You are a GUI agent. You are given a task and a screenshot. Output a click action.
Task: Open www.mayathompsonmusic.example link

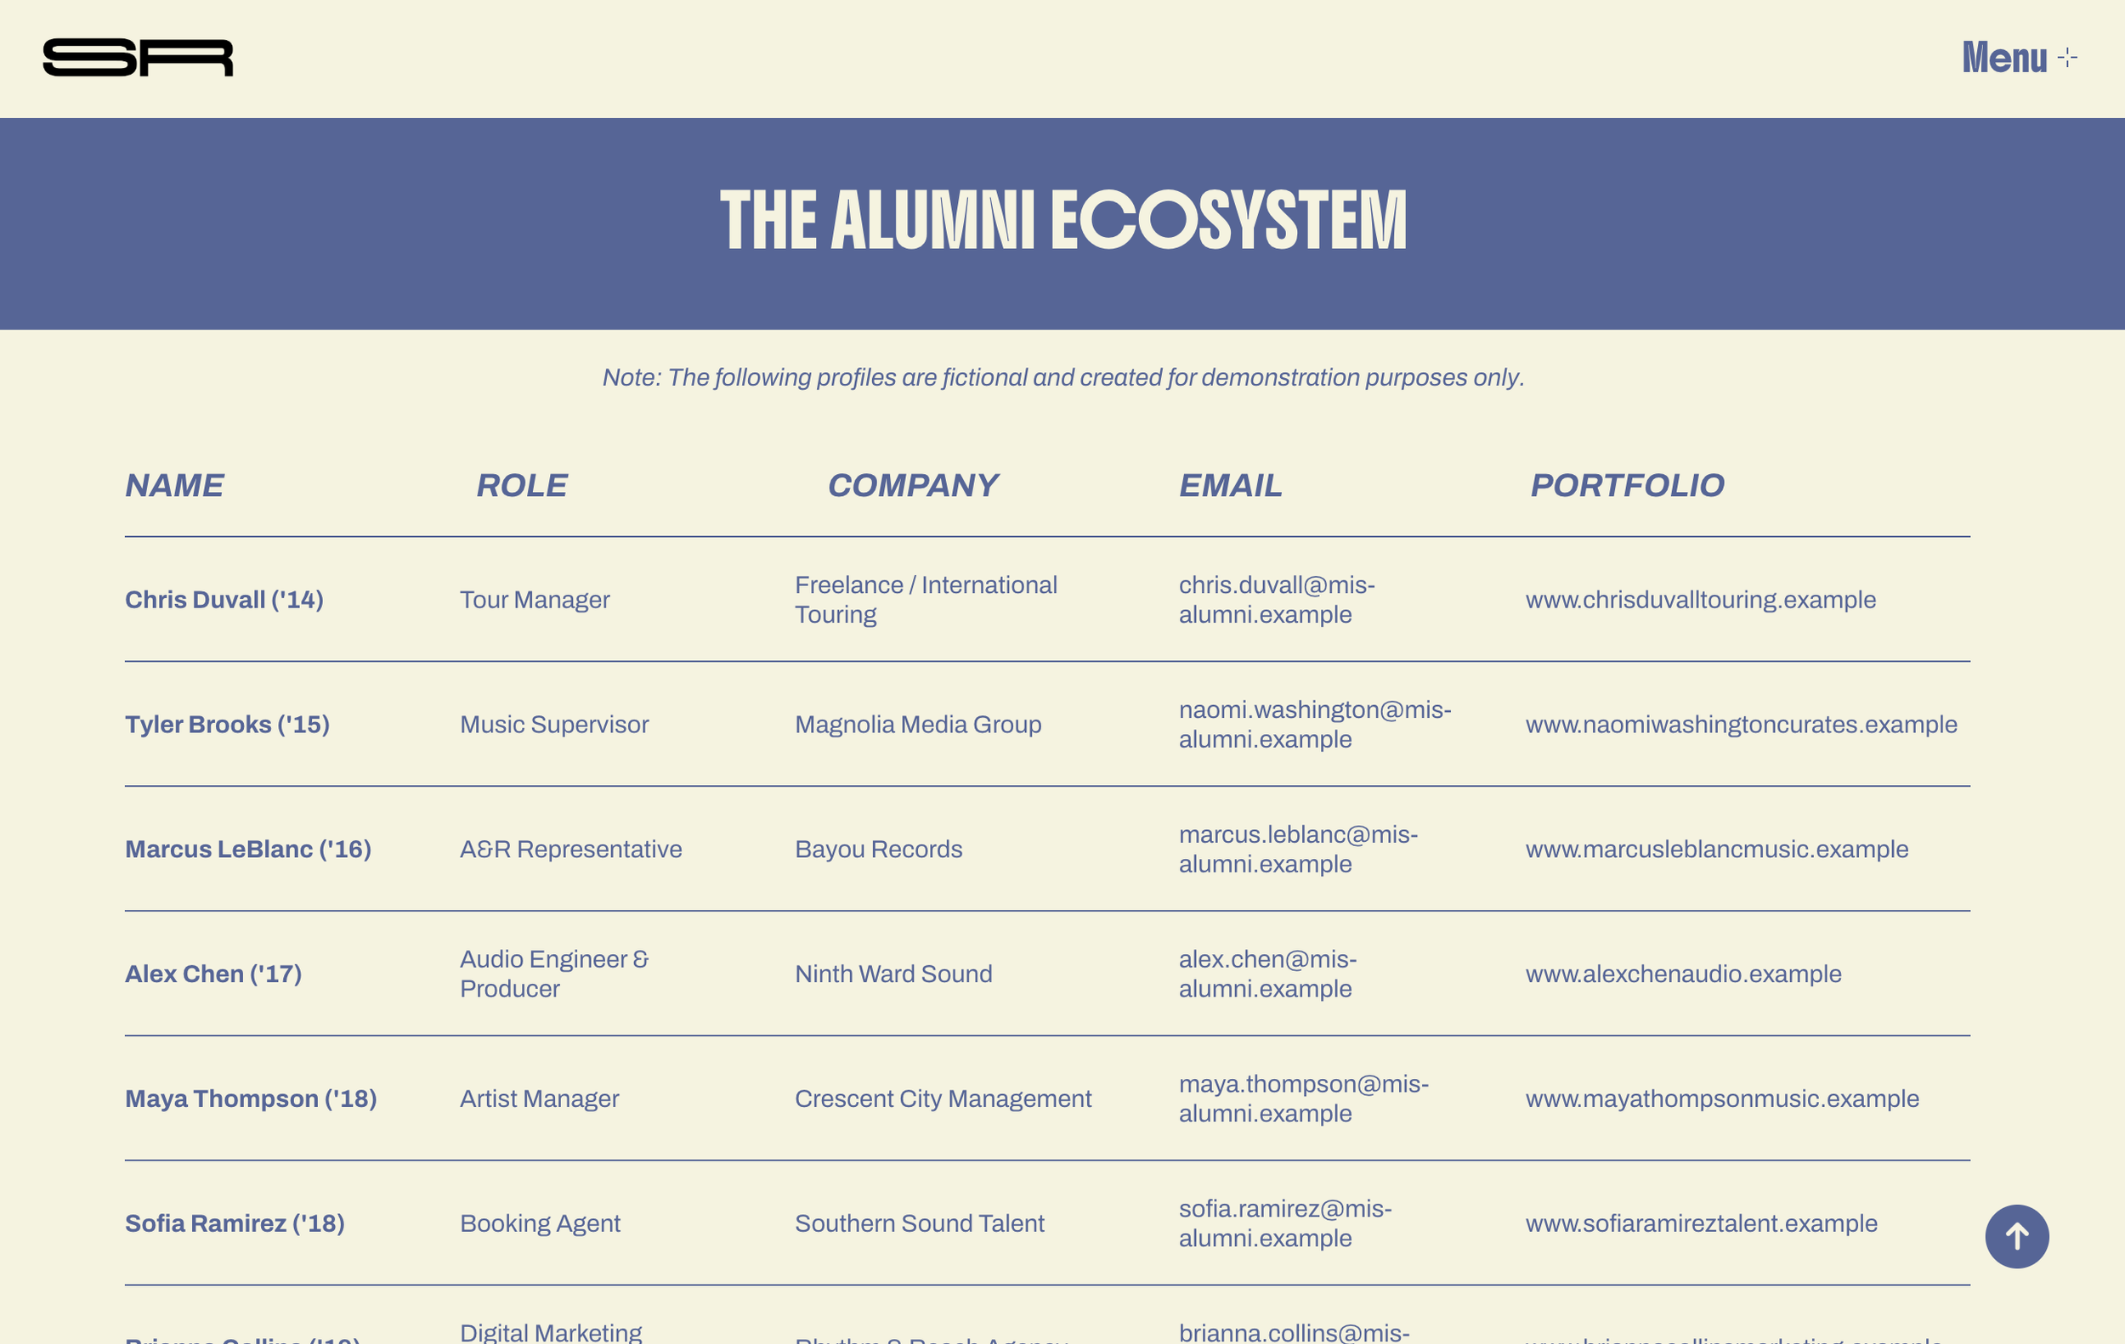1722,1098
